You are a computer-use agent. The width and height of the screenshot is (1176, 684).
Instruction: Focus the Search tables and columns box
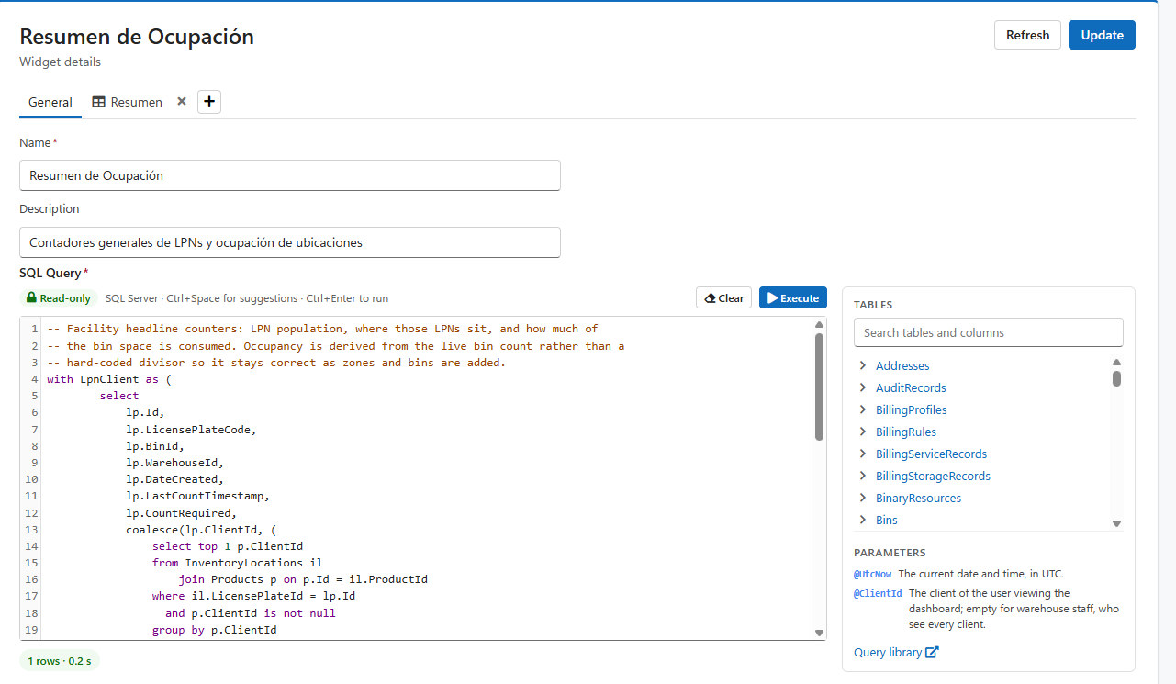(988, 332)
